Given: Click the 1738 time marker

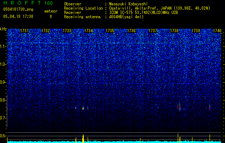Looking at the screenshot, I should click(x=174, y=31).
